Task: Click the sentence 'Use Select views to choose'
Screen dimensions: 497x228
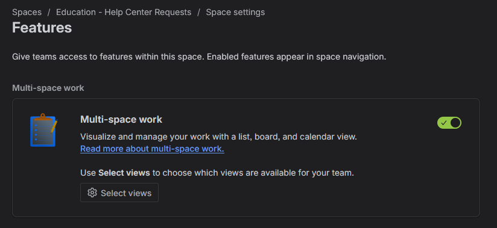Action: pyautogui.click(x=217, y=173)
